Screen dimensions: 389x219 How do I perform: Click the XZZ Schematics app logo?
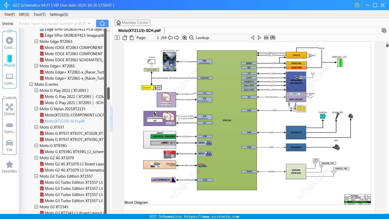pyautogui.click(x=6, y=5)
